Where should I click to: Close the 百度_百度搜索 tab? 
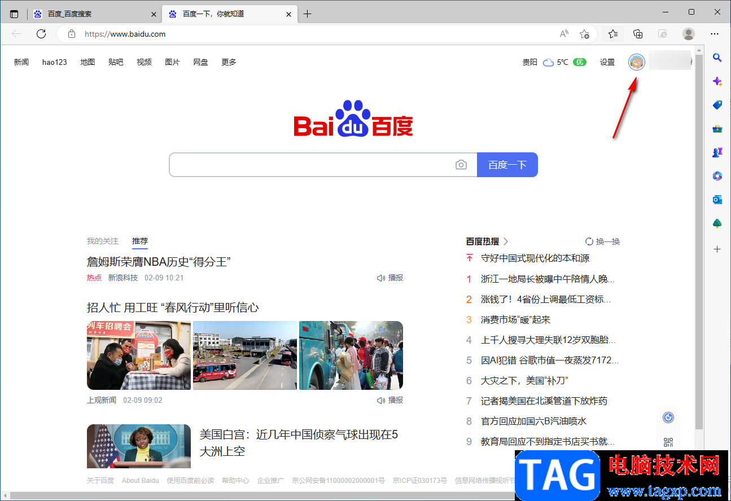[x=154, y=14]
